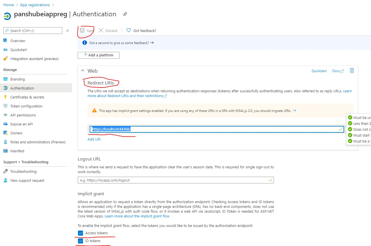The width and height of the screenshot is (371, 246).
Task: Click the Roles and administrators icon
Action: coord(5,142)
